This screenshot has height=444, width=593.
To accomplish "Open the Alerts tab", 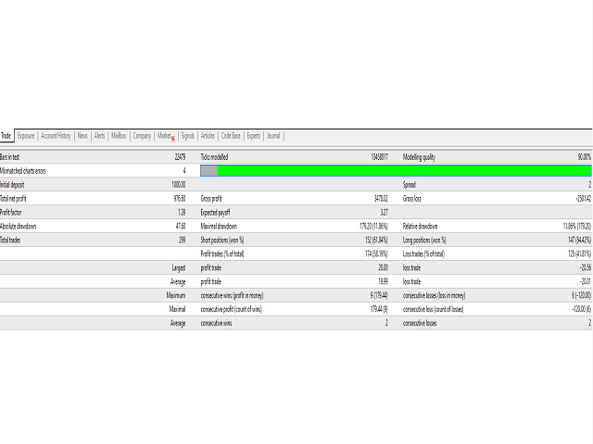I will [100, 135].
